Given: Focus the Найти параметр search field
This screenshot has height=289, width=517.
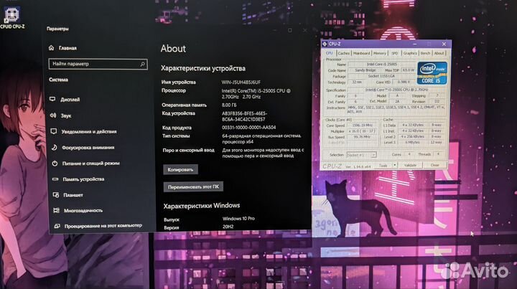Looking at the screenshot, I should pos(98,65).
